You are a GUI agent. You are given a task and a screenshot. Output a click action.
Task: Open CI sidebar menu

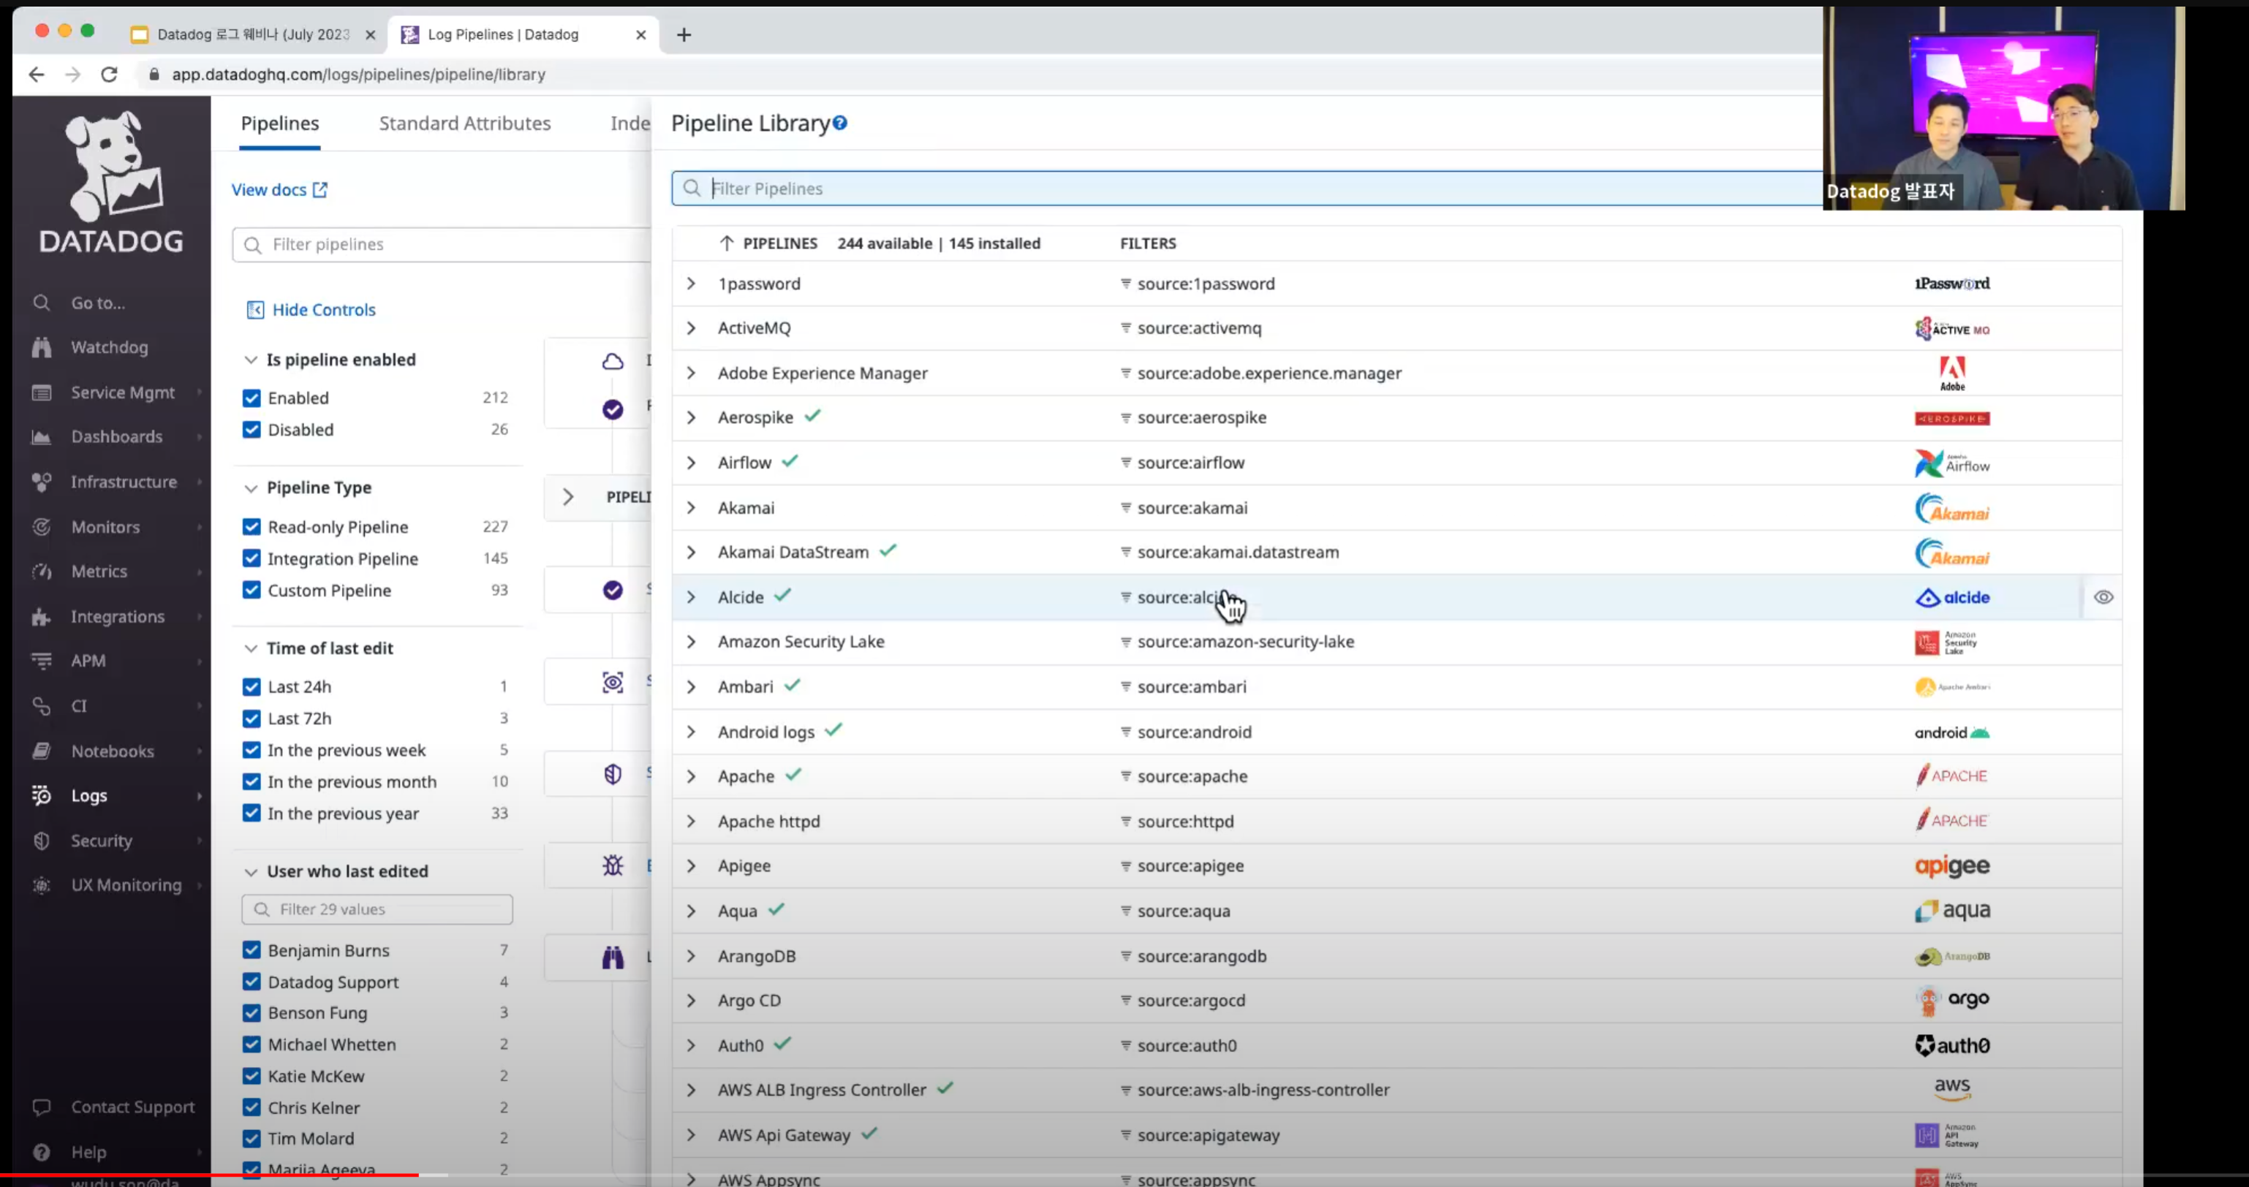tap(78, 706)
